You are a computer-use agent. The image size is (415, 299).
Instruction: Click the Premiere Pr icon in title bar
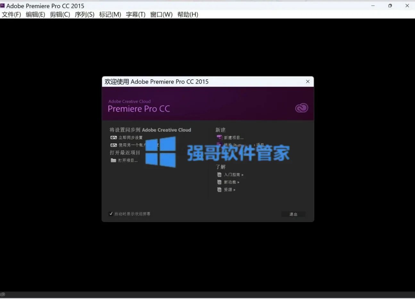[x=3, y=5]
